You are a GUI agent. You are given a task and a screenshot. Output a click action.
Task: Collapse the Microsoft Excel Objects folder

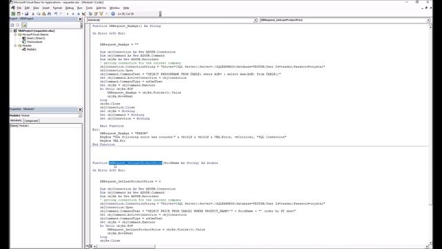point(15,35)
